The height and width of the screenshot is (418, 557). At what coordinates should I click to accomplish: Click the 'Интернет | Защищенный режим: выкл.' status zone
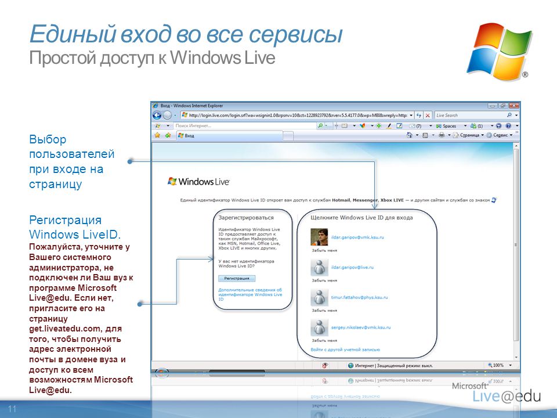[x=390, y=365]
